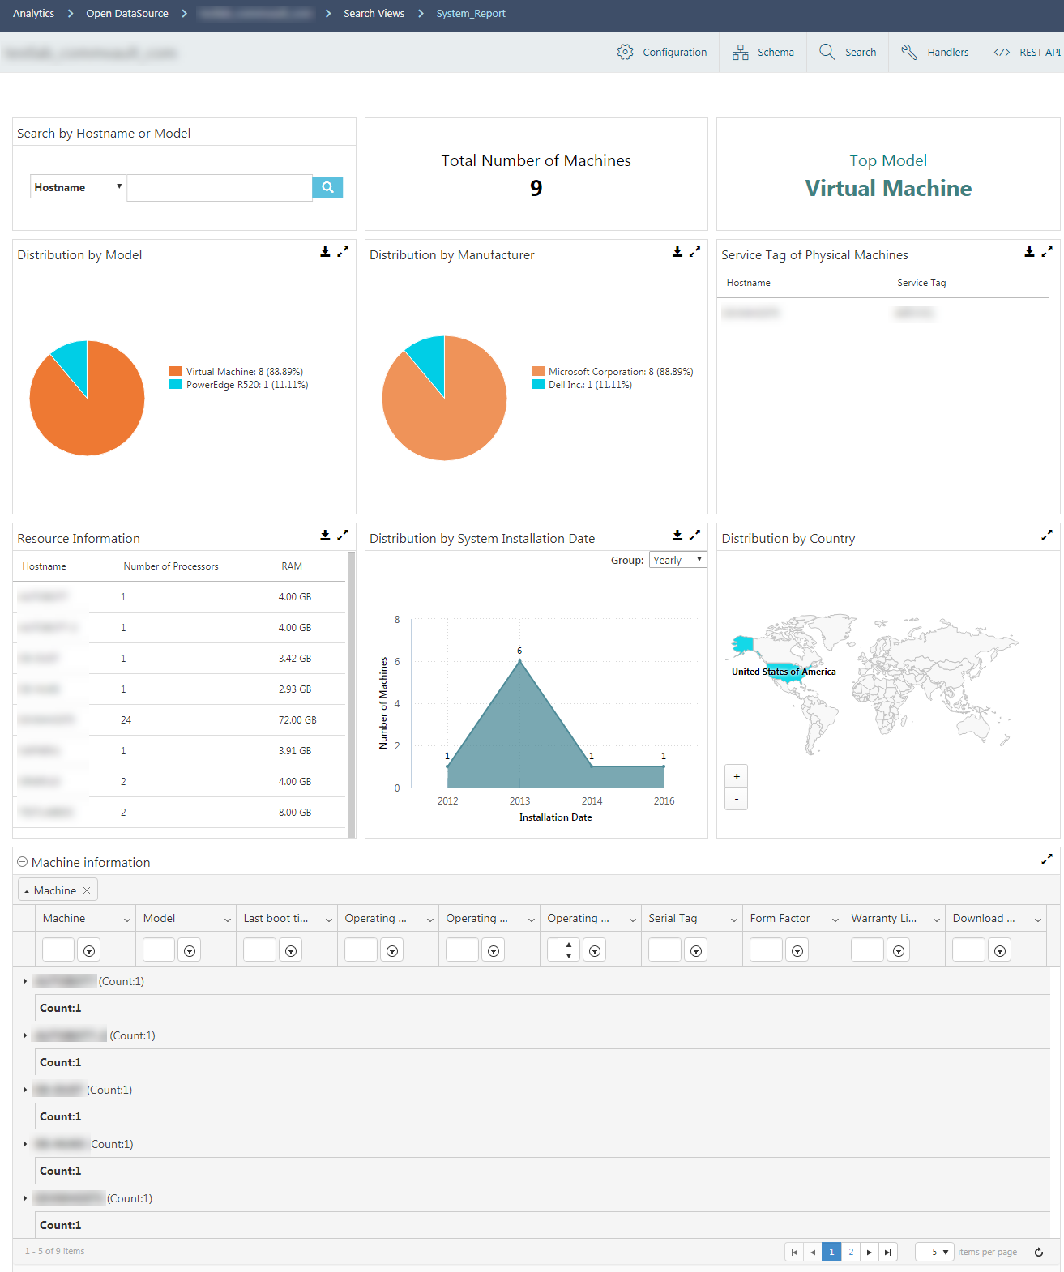Open the Machine column menu chevron
The image size is (1064, 1272).
[127, 919]
